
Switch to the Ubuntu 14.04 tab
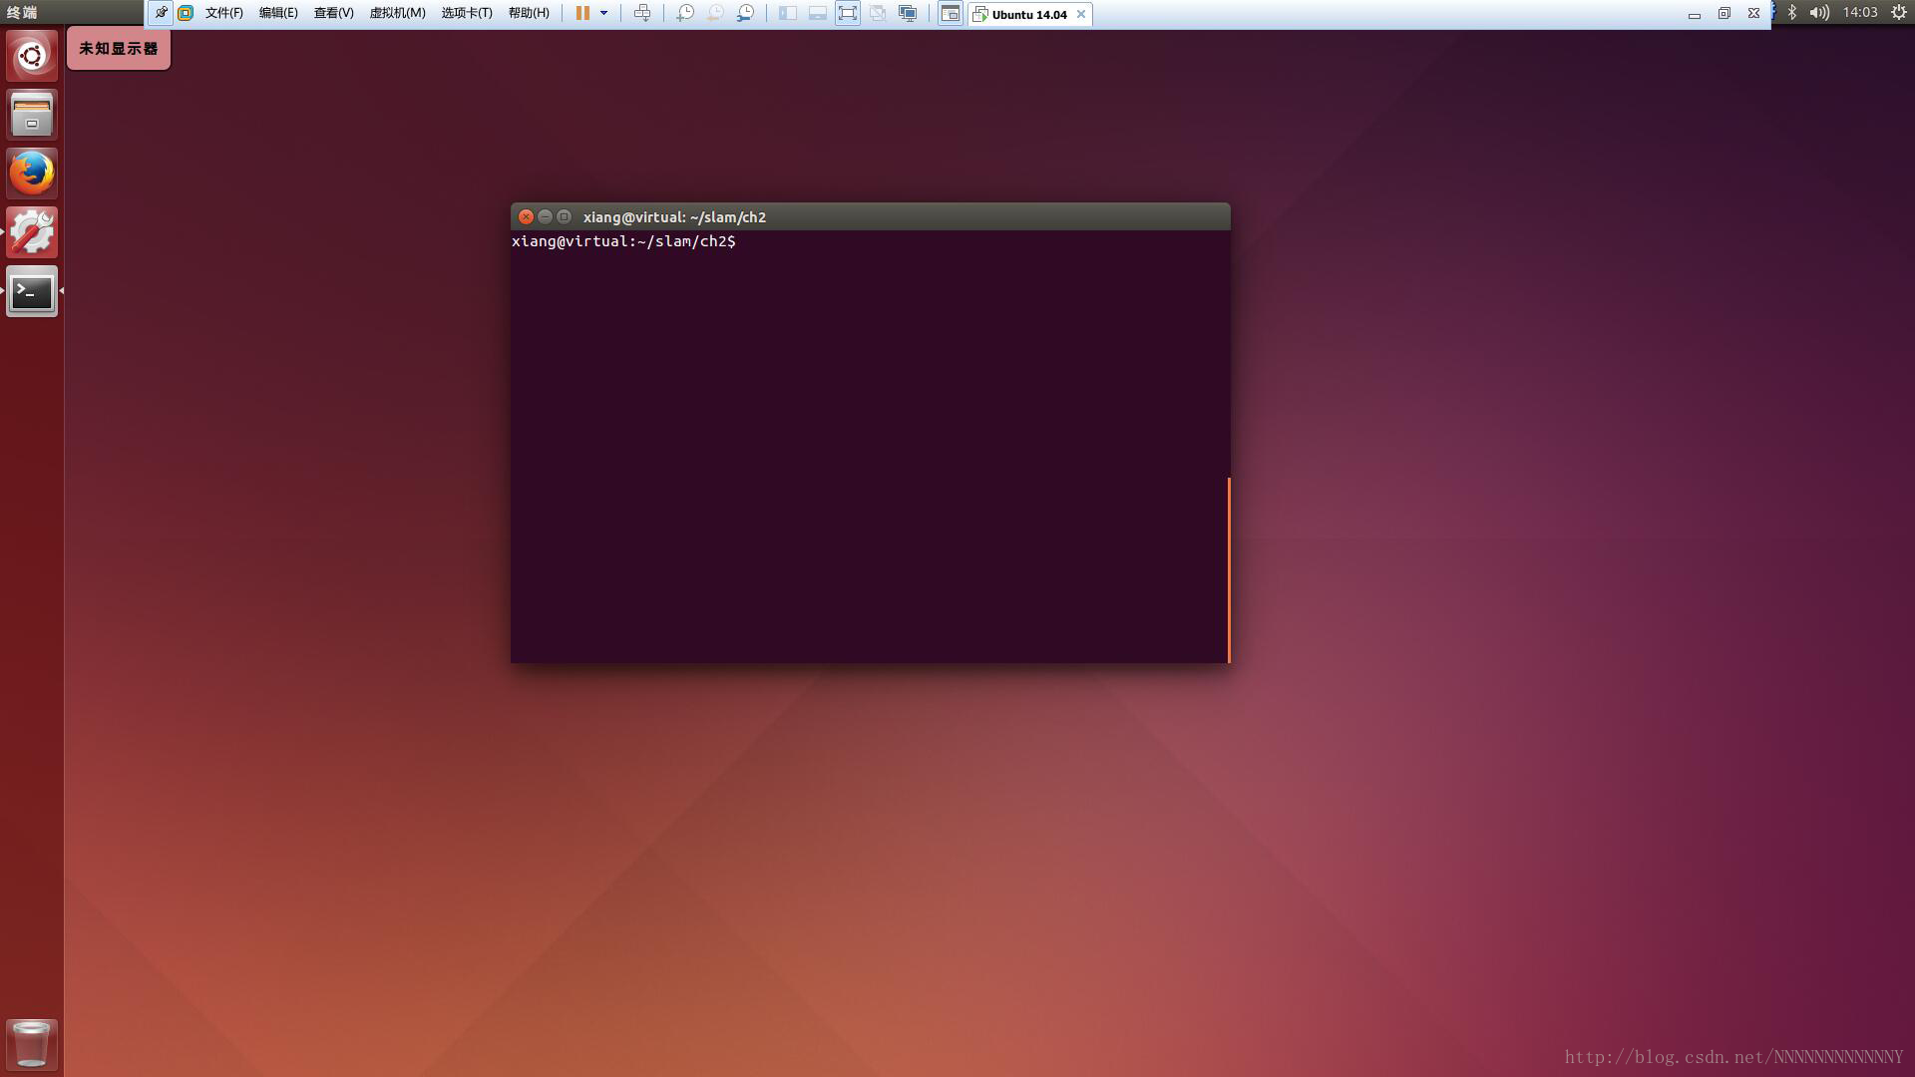tap(1029, 14)
